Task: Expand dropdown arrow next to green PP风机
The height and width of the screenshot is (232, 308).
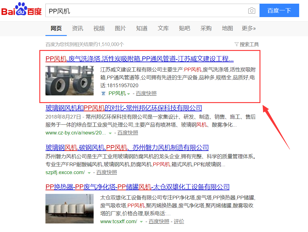Action: (128, 94)
